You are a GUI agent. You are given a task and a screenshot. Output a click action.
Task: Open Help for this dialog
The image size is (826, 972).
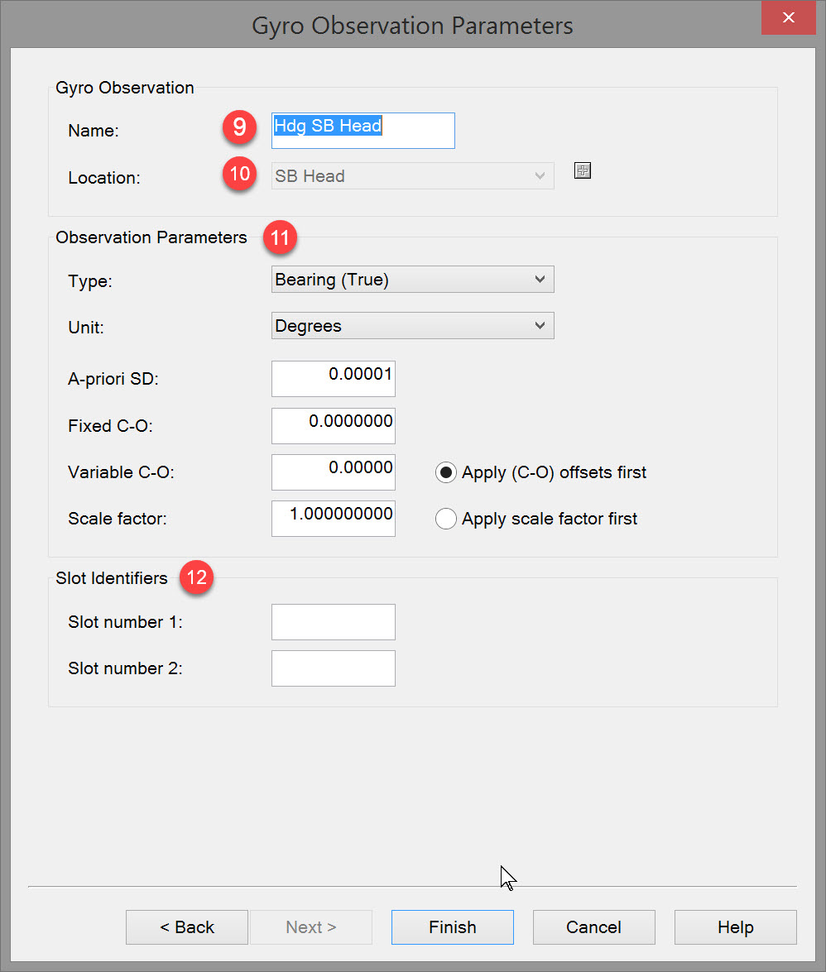point(735,927)
